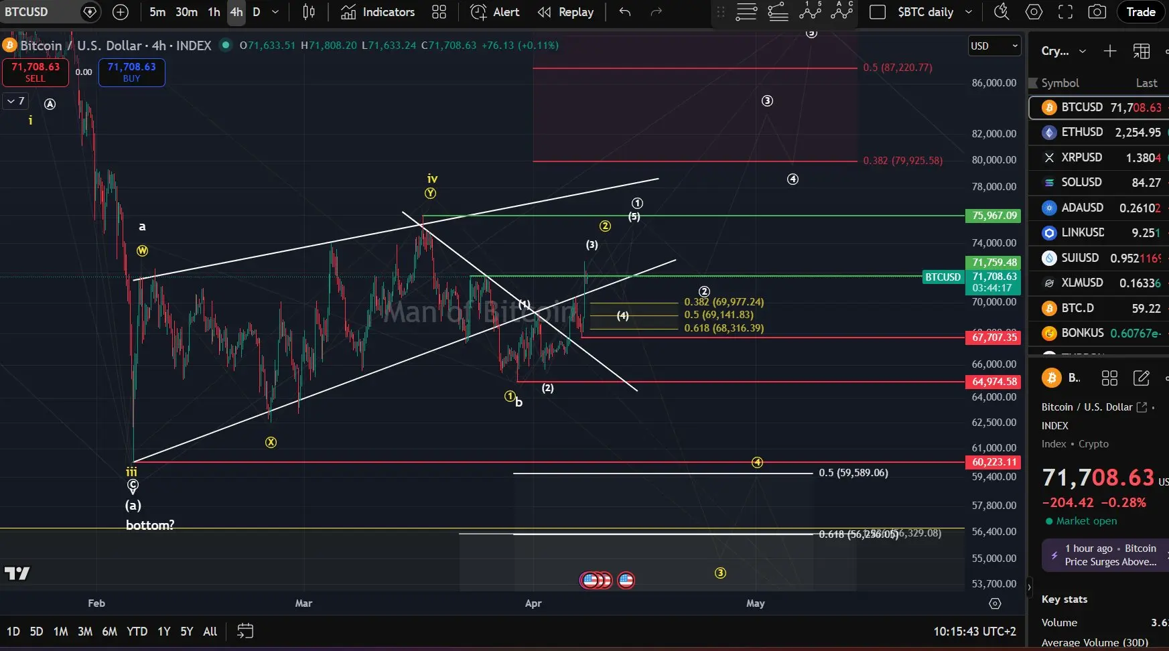Collapse the right sidebar panel arrow

1030,587
